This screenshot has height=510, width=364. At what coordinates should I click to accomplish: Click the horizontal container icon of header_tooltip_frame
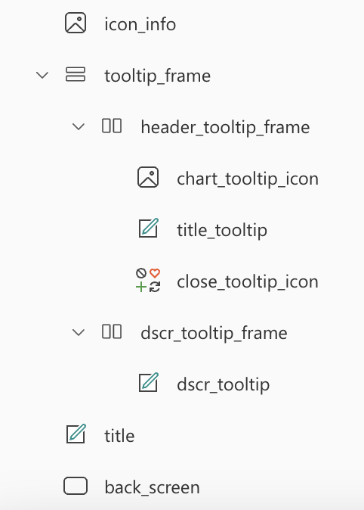[x=112, y=126]
